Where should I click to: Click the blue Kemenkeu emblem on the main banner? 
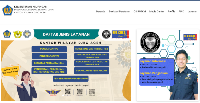pyautogui.click(x=7, y=34)
